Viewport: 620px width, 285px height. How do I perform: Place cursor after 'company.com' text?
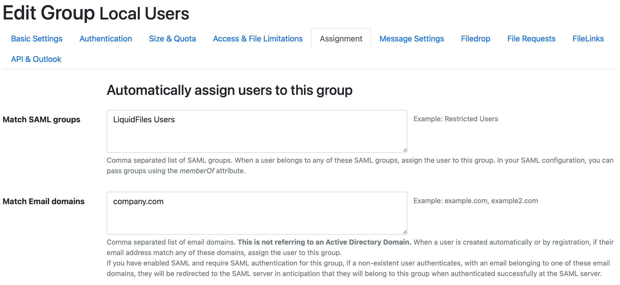(165, 201)
